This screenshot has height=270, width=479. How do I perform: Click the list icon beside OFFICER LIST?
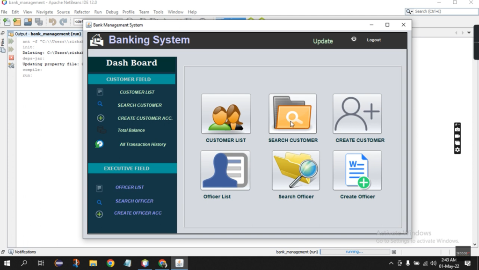point(99,188)
